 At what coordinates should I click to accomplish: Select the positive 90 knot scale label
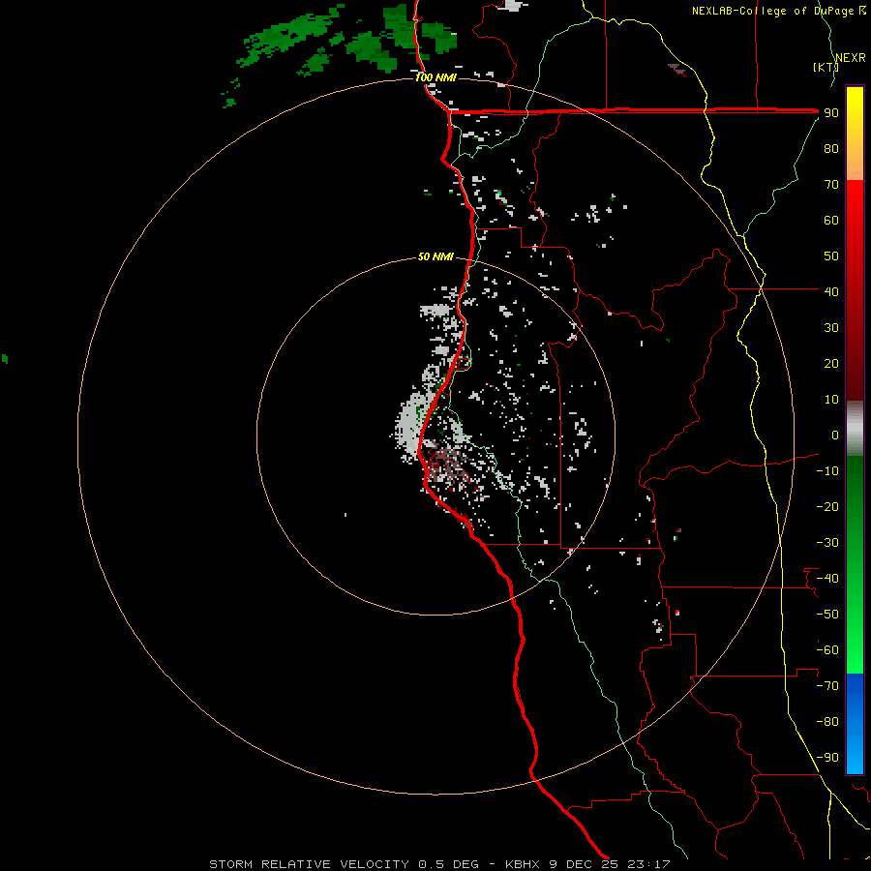click(x=831, y=113)
